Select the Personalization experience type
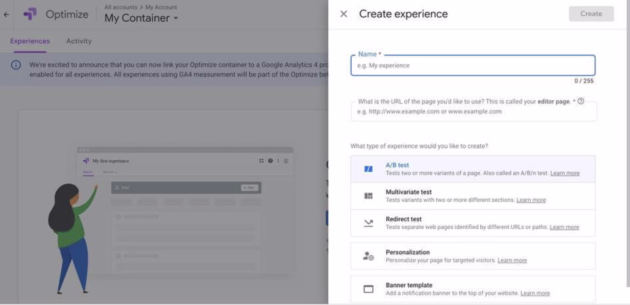Image resolution: width=630 pixels, height=305 pixels. pyautogui.click(x=473, y=256)
